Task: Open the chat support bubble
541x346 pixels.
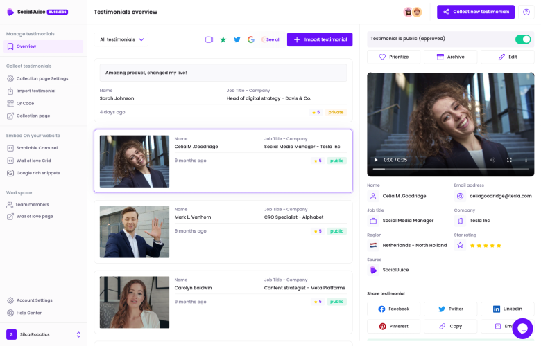Action: pos(523,329)
